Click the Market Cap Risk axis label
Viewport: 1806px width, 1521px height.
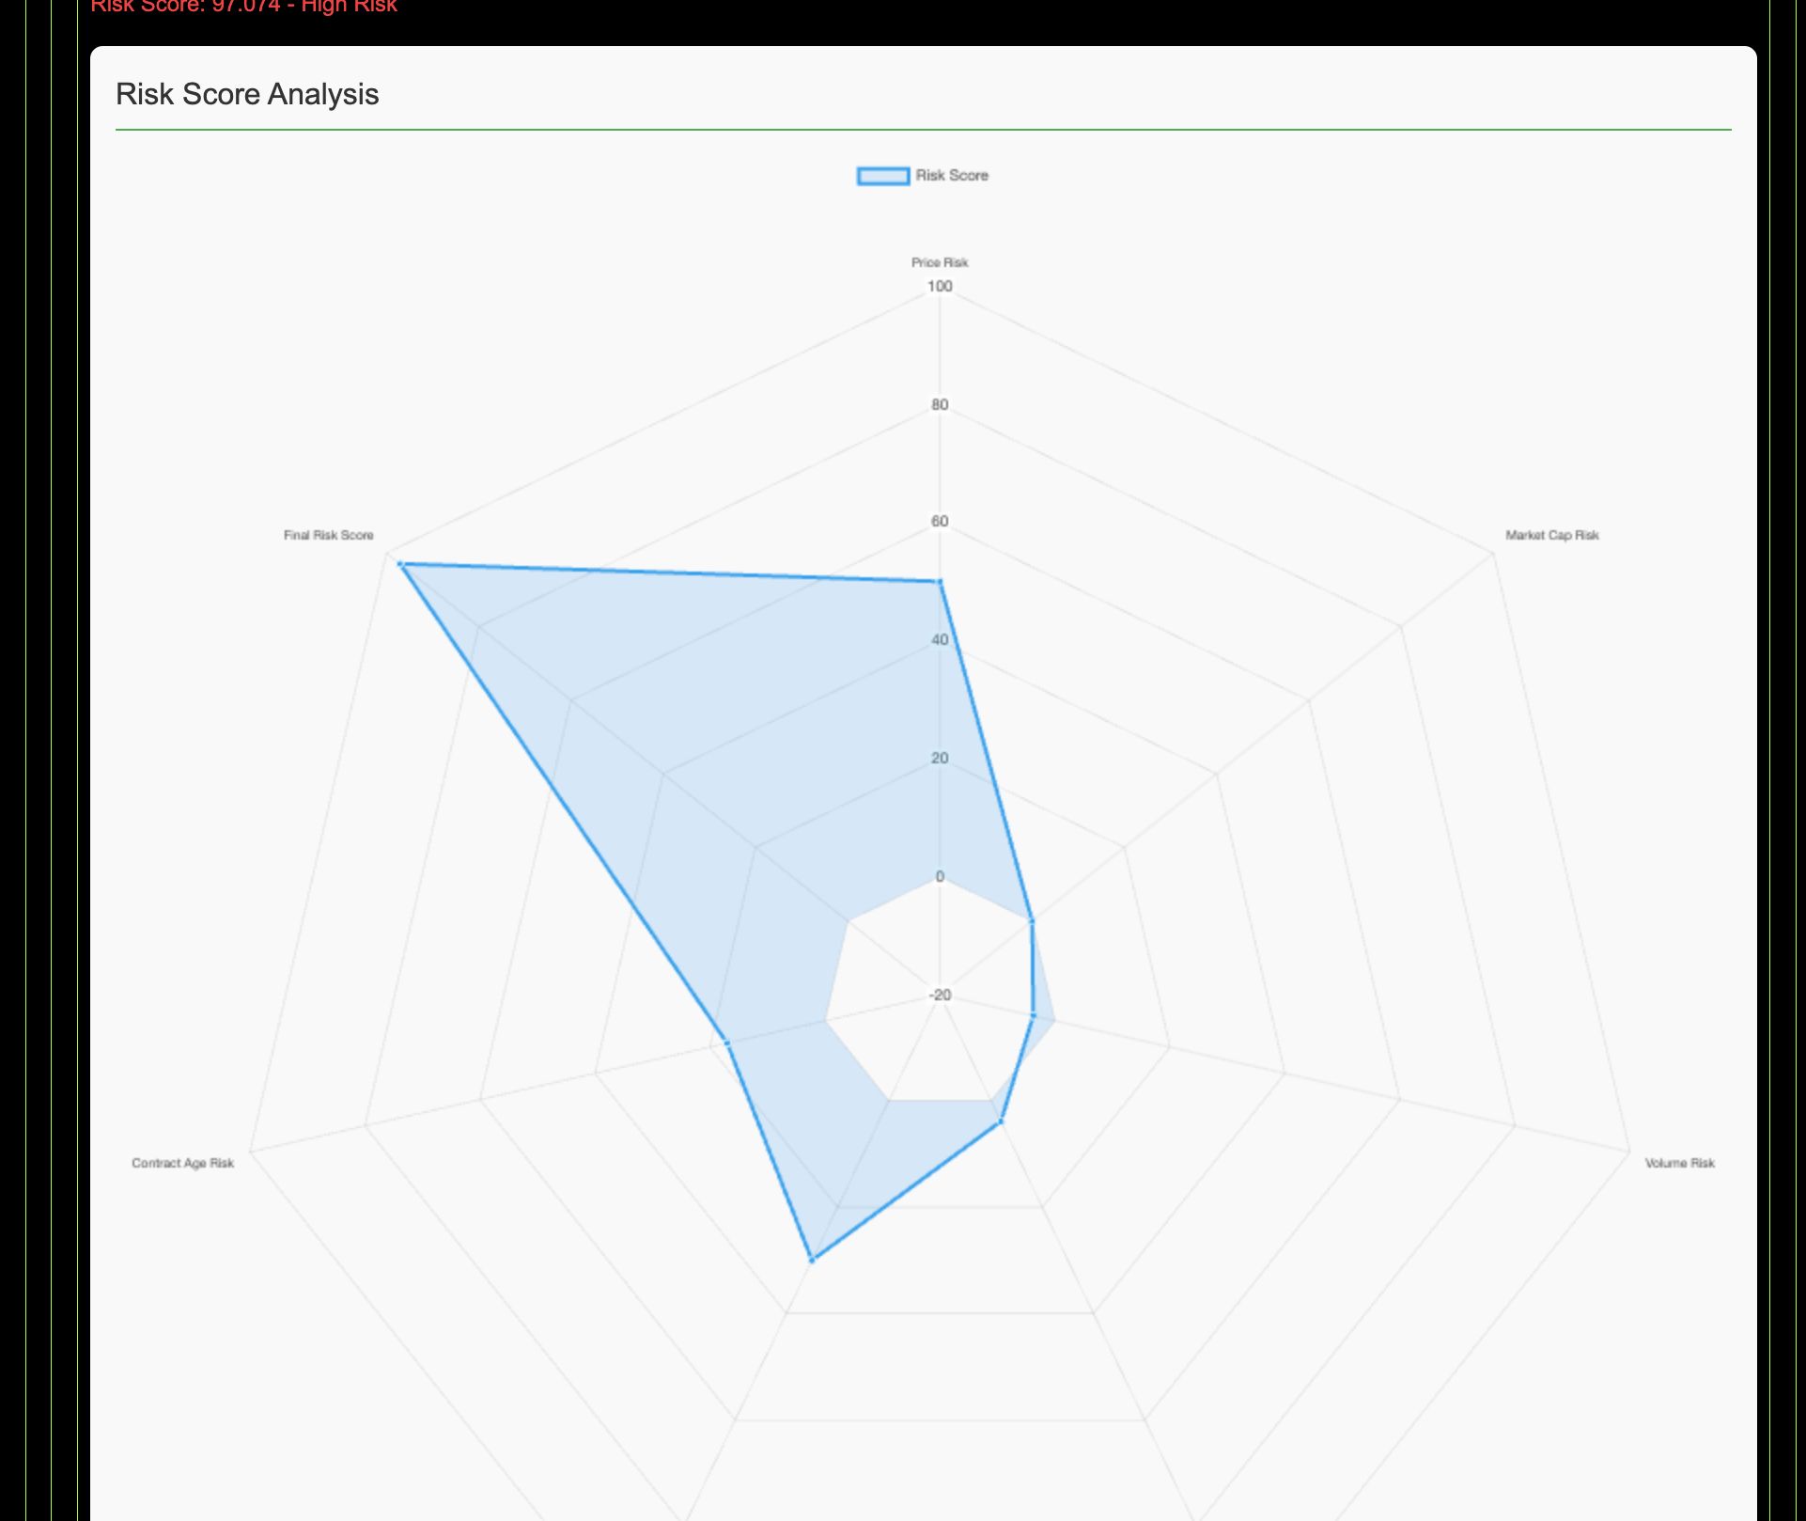[x=1551, y=535]
